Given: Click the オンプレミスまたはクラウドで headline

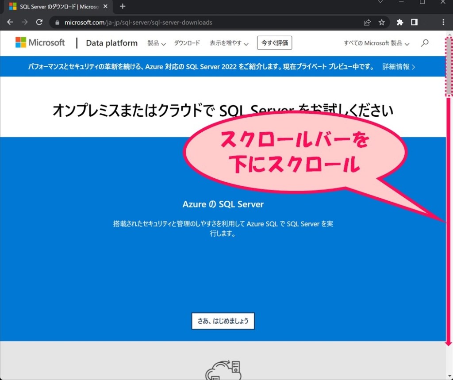Looking at the screenshot, I should coord(223,111).
